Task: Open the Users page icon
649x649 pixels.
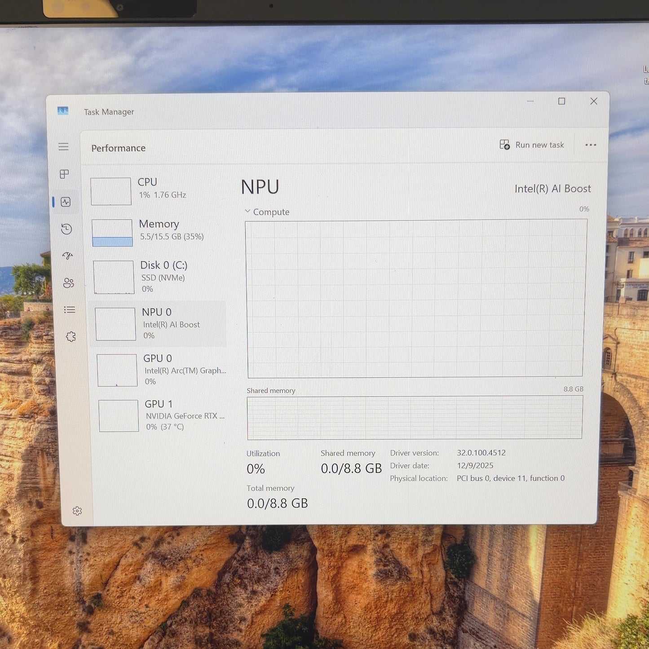Action: coord(68,283)
